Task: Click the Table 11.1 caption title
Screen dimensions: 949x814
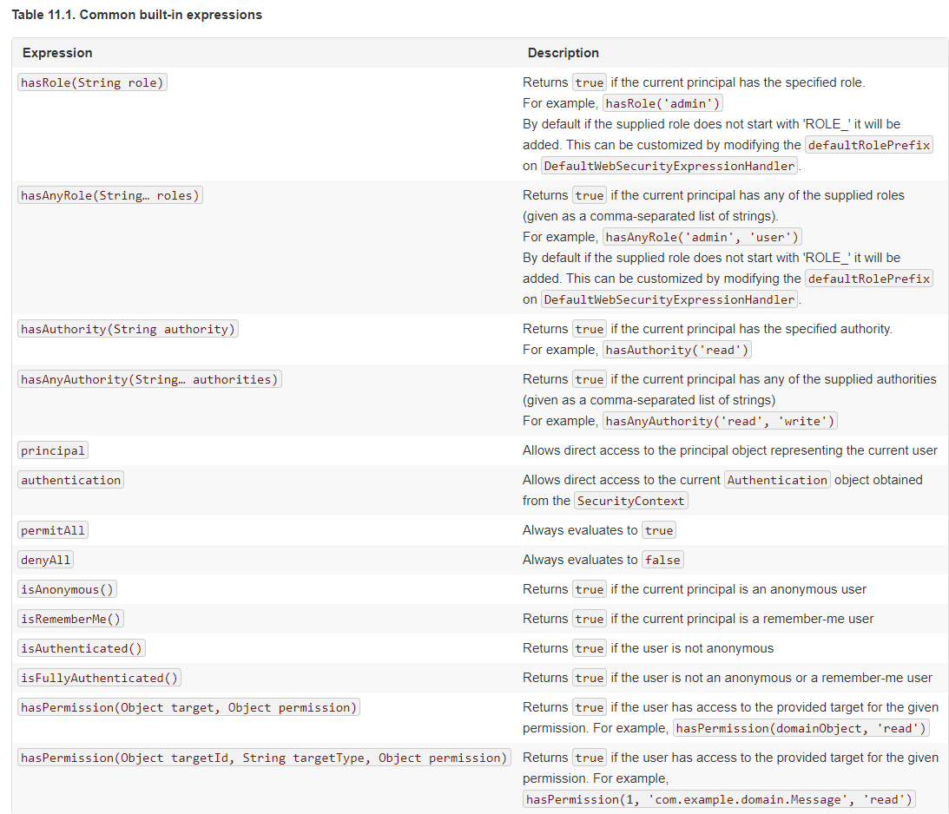Action: click(x=136, y=15)
